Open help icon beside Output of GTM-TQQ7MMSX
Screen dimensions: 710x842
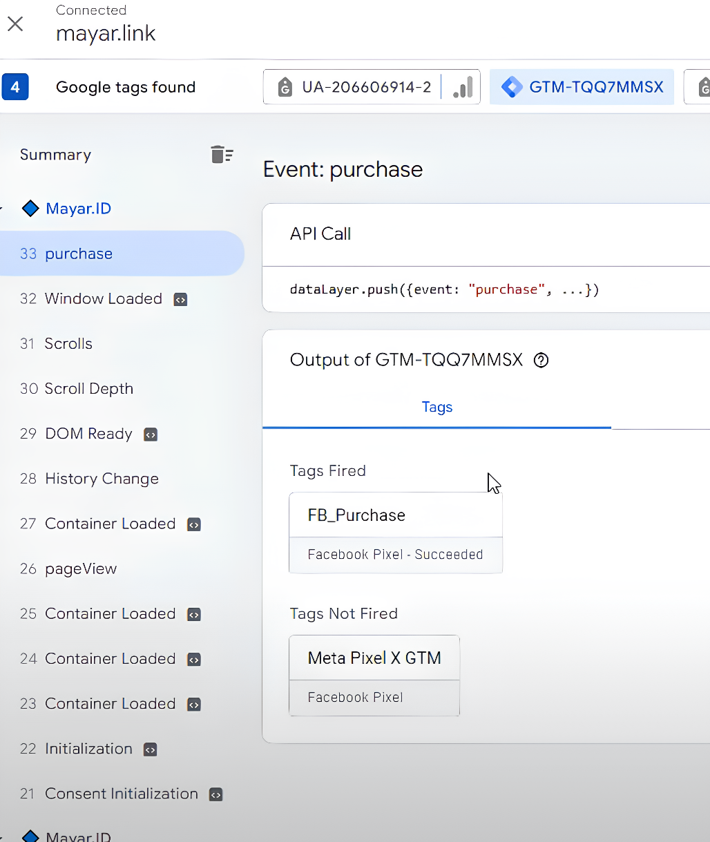tap(541, 360)
